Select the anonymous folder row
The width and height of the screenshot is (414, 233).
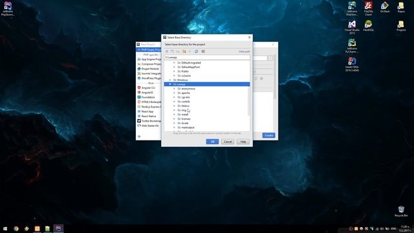[x=207, y=89]
